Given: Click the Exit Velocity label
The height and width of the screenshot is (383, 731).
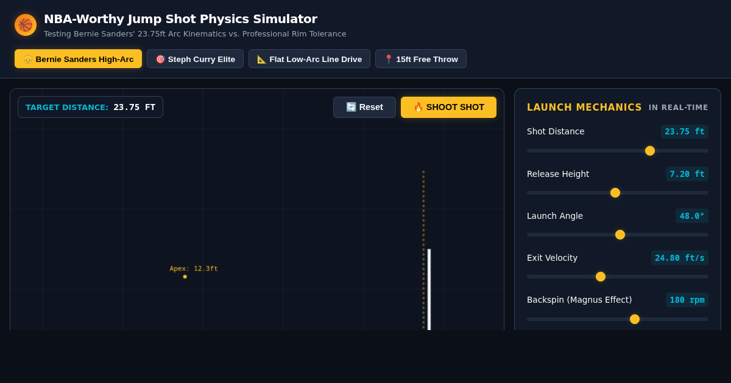Looking at the screenshot, I should (x=552, y=258).
